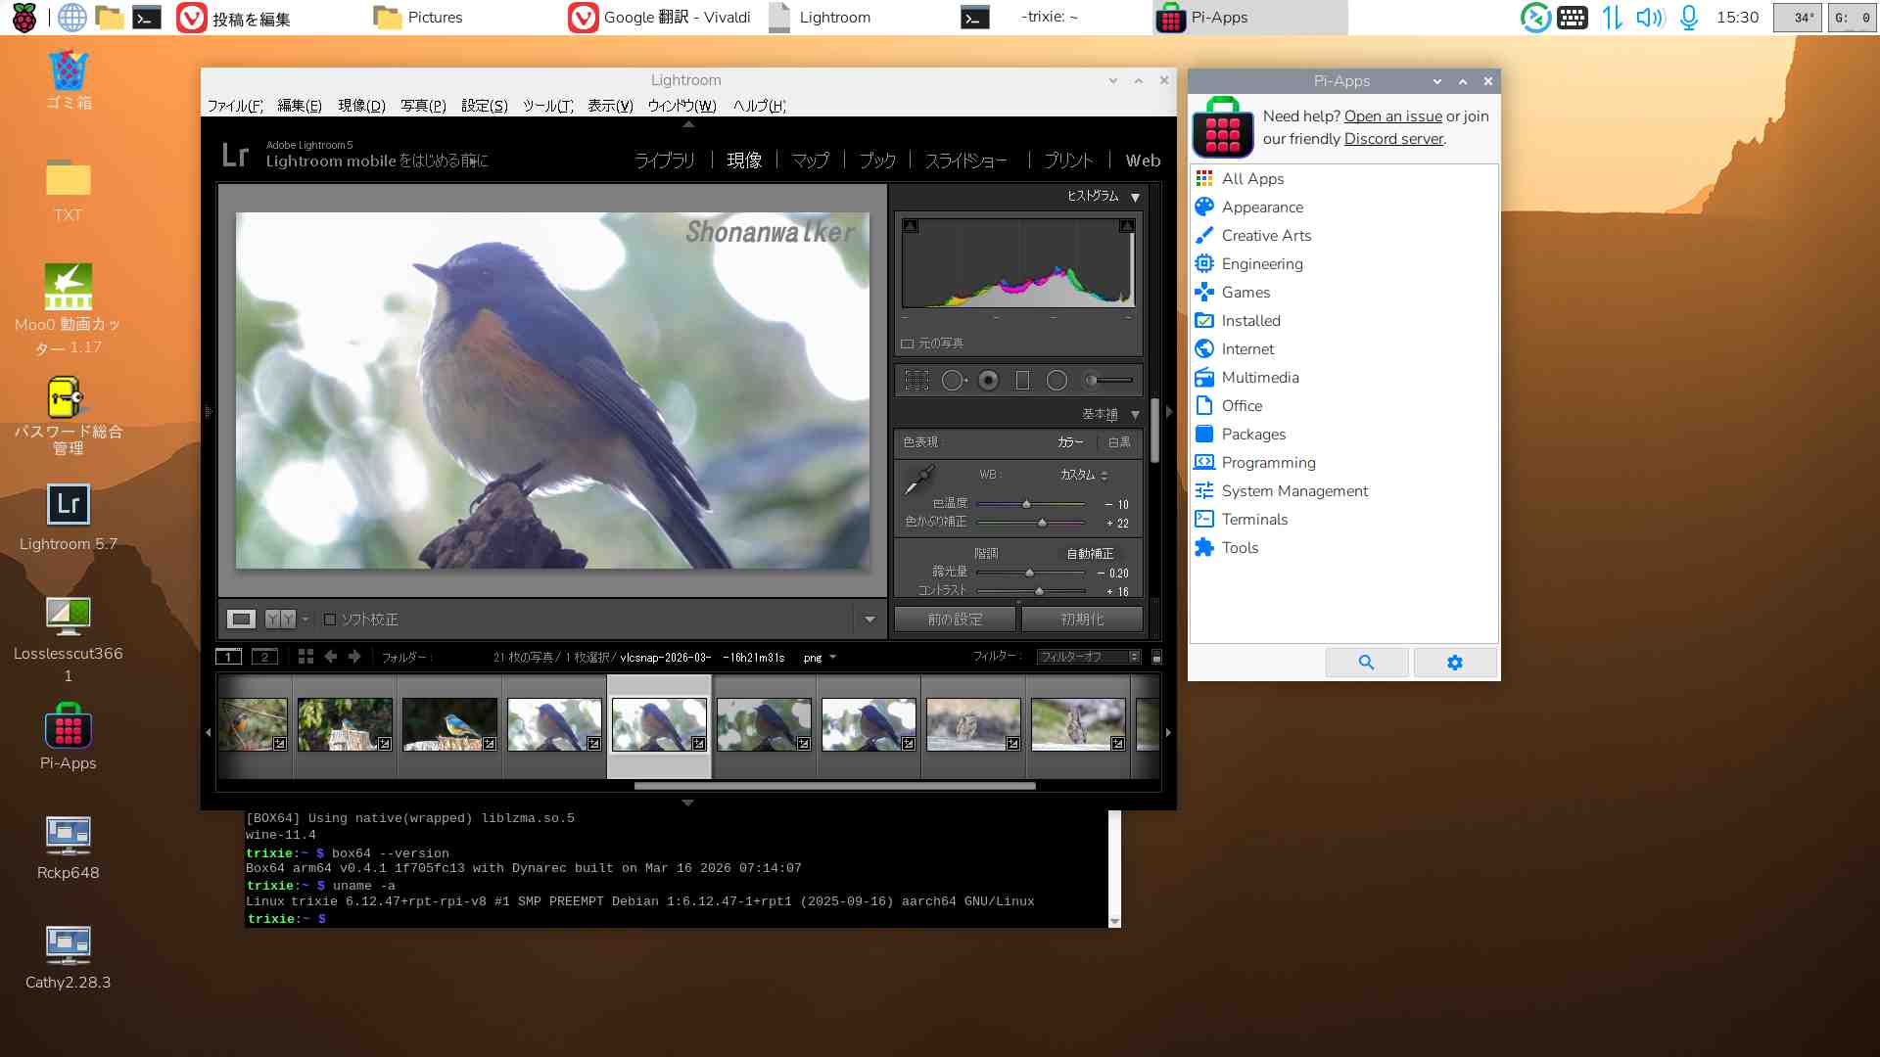Open the Discord server link
The image size is (1880, 1057).
[x=1393, y=139]
